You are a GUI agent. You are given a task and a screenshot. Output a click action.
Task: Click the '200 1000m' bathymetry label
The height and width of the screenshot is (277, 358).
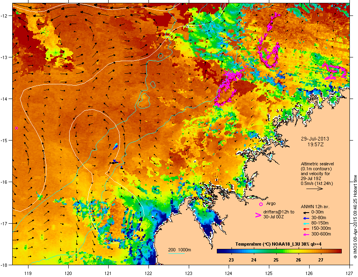[180, 250]
